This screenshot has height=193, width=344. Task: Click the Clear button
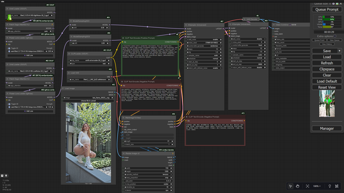(x=327, y=75)
